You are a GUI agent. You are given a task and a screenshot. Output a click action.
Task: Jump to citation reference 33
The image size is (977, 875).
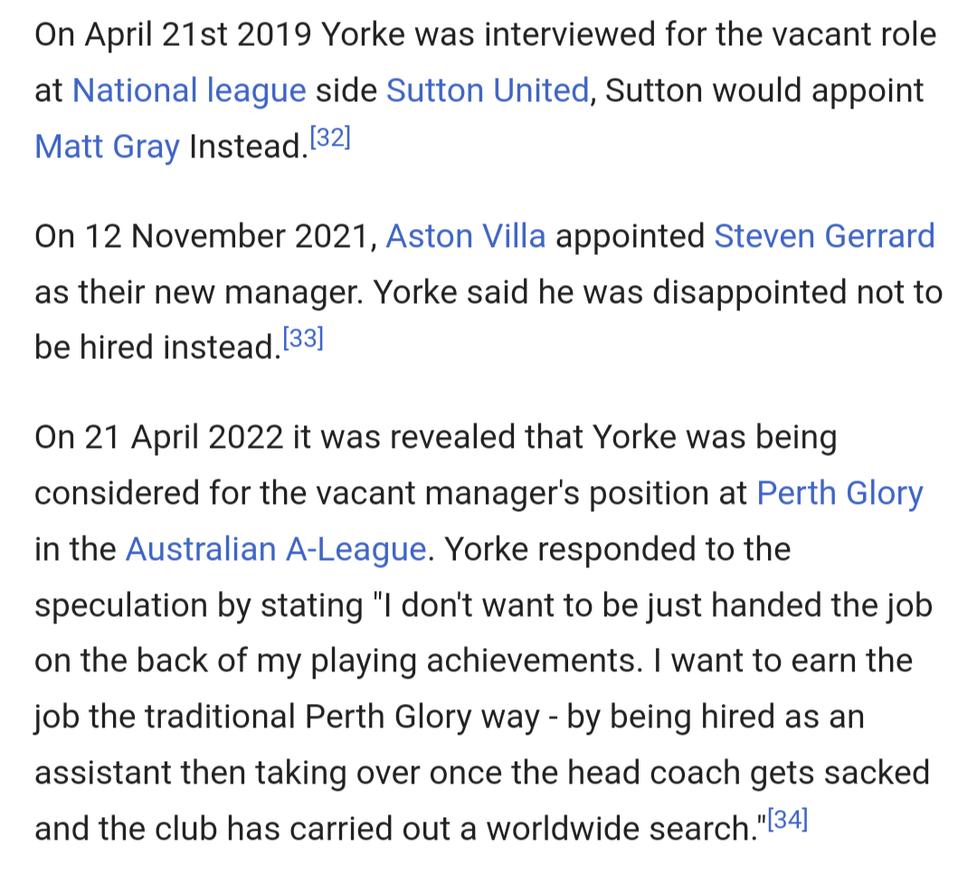click(x=303, y=338)
